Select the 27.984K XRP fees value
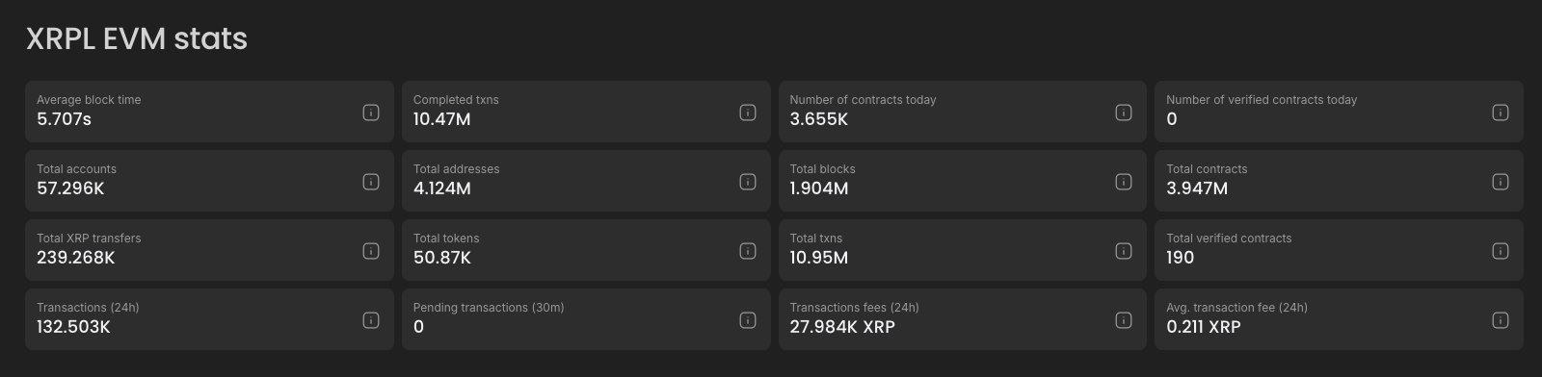The image size is (1542, 377). (842, 327)
